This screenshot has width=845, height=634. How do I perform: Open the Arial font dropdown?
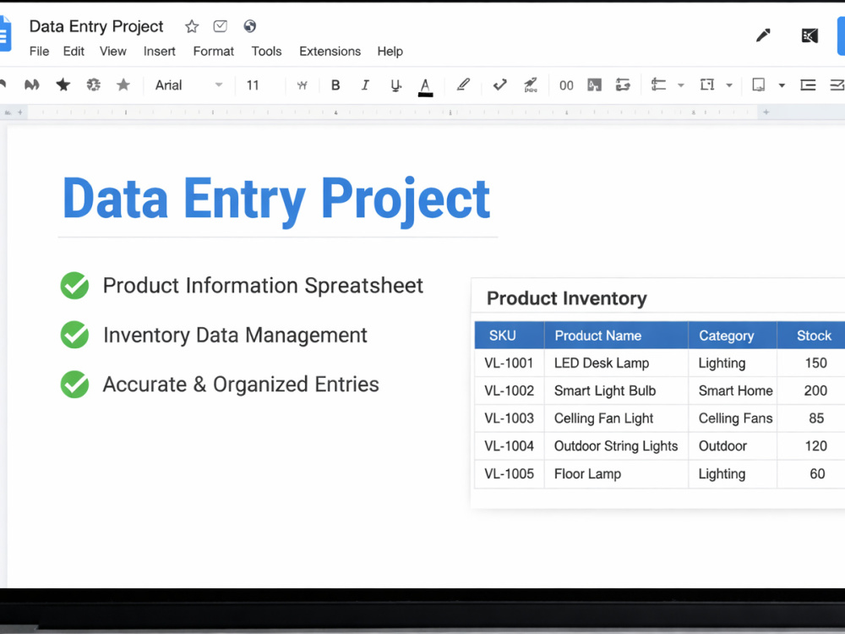coord(188,85)
